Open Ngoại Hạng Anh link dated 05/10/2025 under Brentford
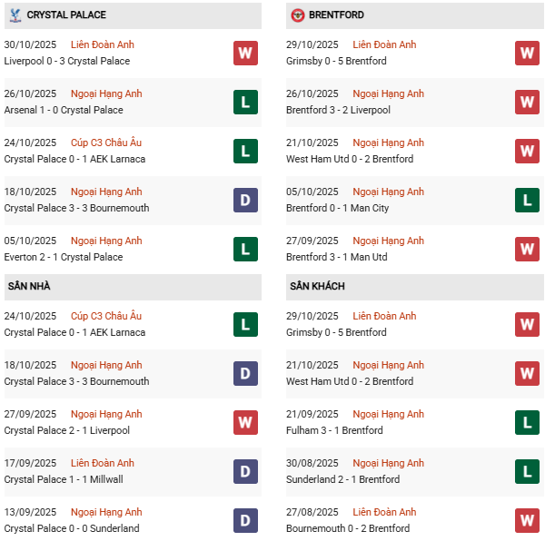 (388, 192)
